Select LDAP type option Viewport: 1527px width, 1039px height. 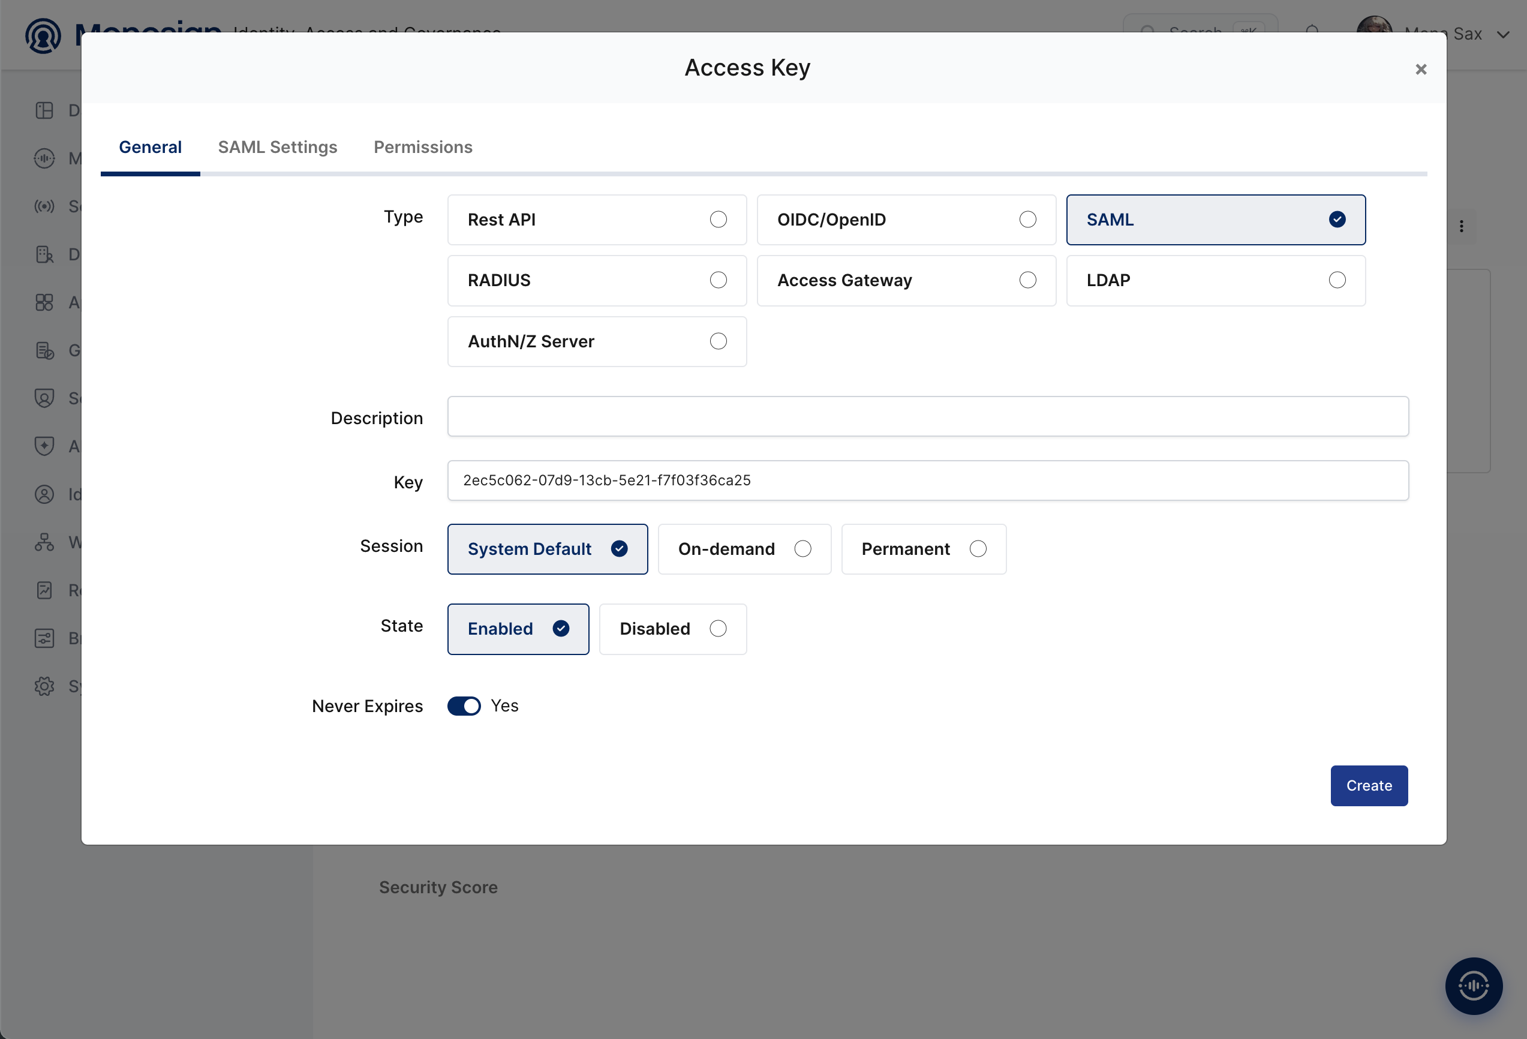click(x=1216, y=281)
